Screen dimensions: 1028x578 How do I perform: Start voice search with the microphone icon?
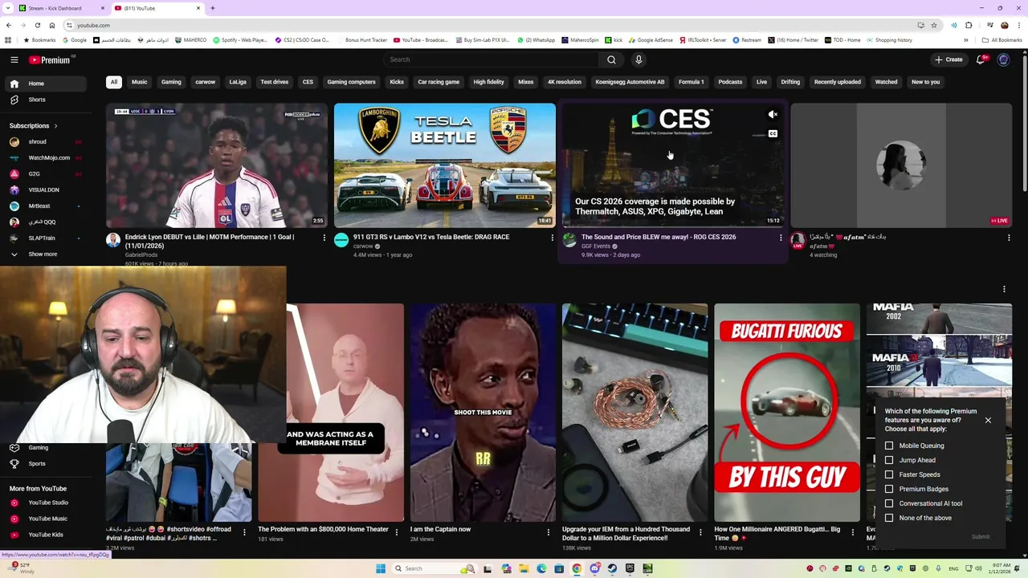(x=638, y=59)
